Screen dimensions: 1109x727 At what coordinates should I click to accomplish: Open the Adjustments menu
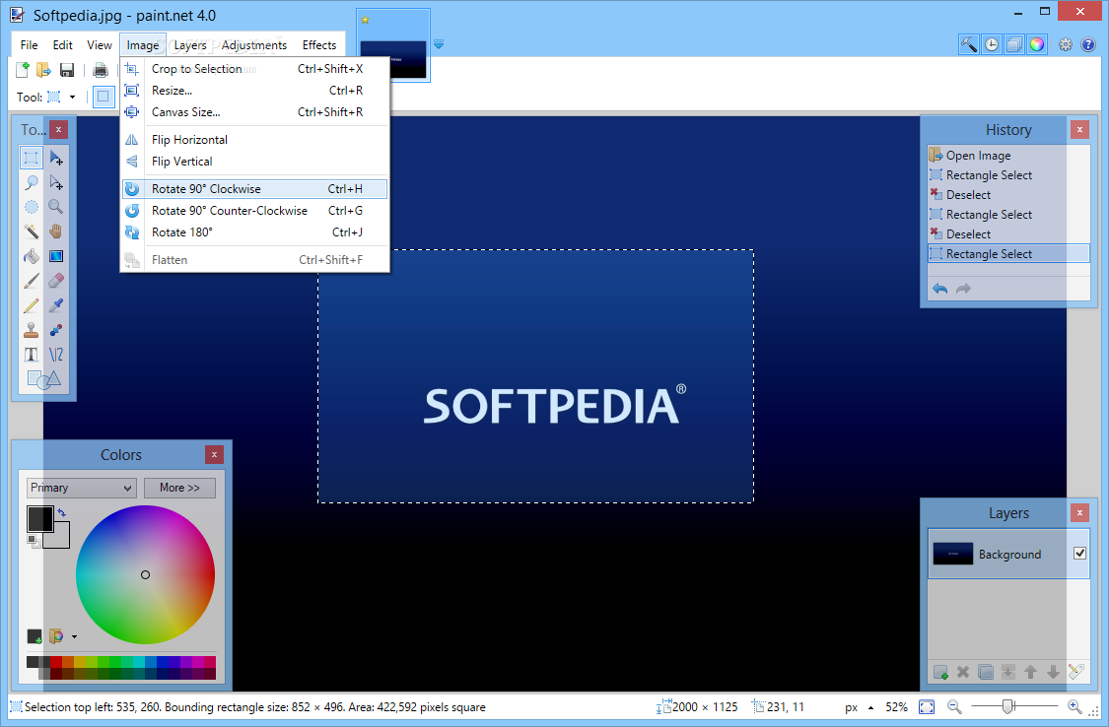[x=254, y=44]
